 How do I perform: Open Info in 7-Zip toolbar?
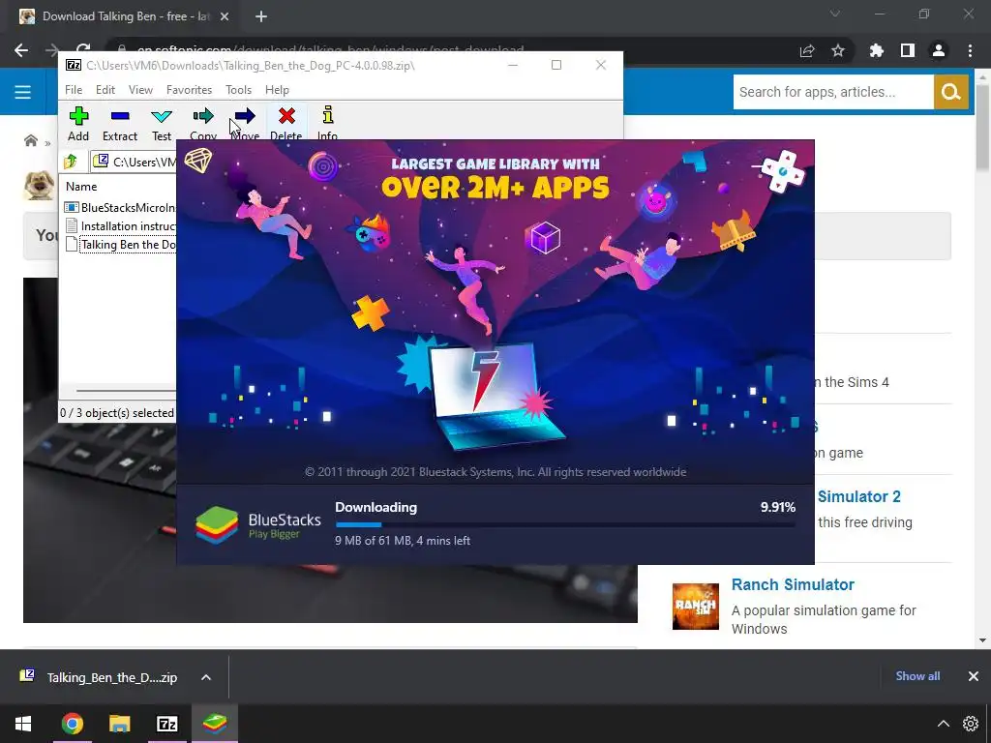[x=327, y=122]
